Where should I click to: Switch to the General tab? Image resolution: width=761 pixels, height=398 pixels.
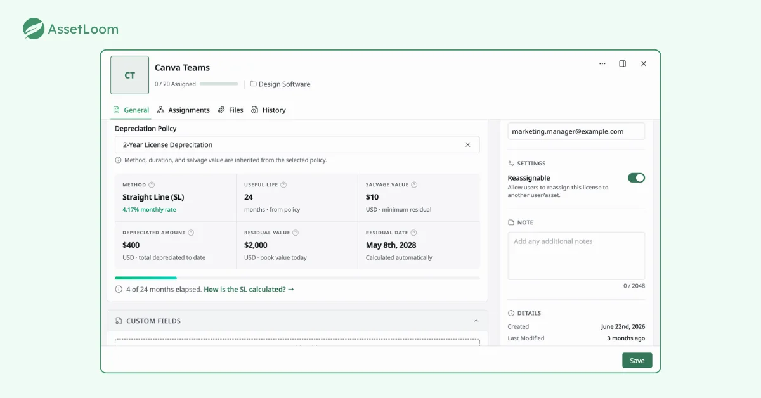131,110
